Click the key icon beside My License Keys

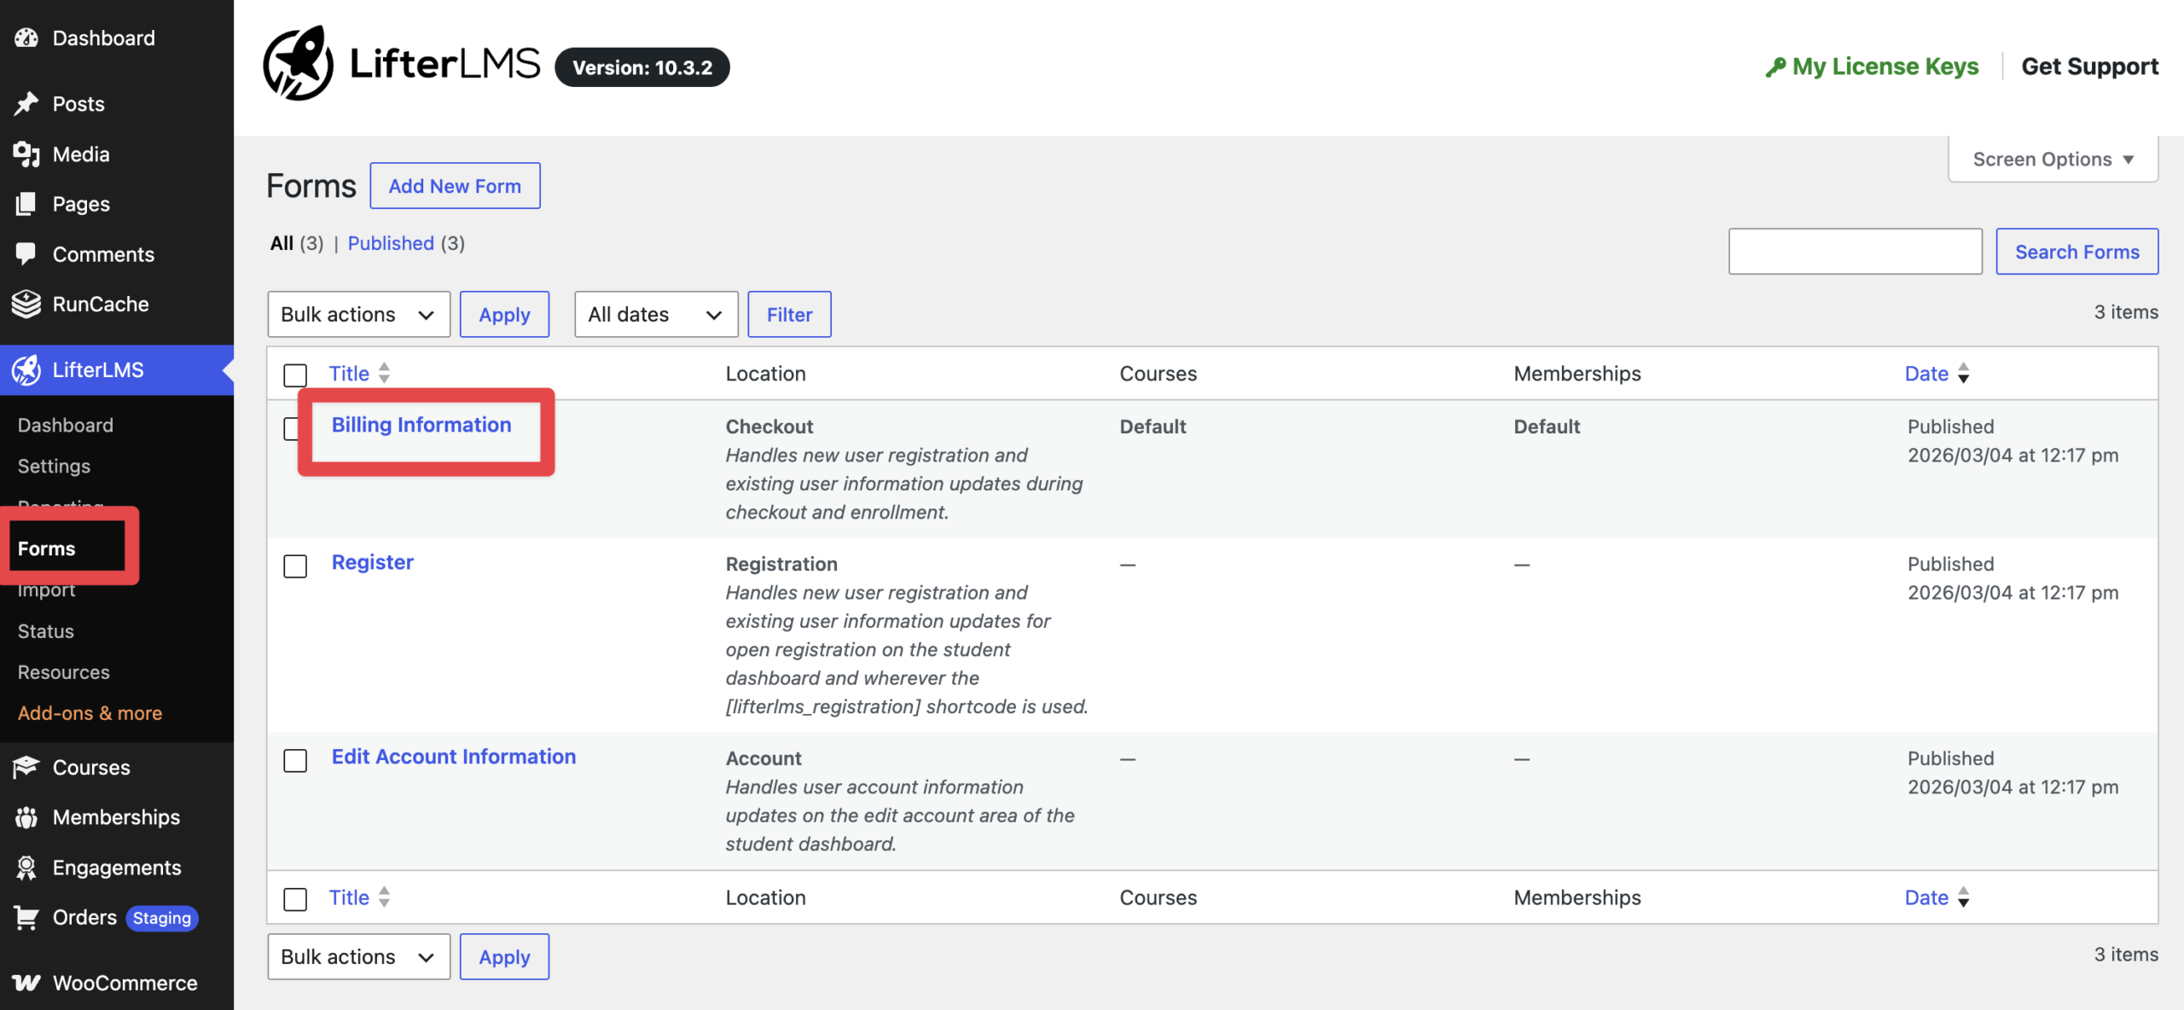1775,67
